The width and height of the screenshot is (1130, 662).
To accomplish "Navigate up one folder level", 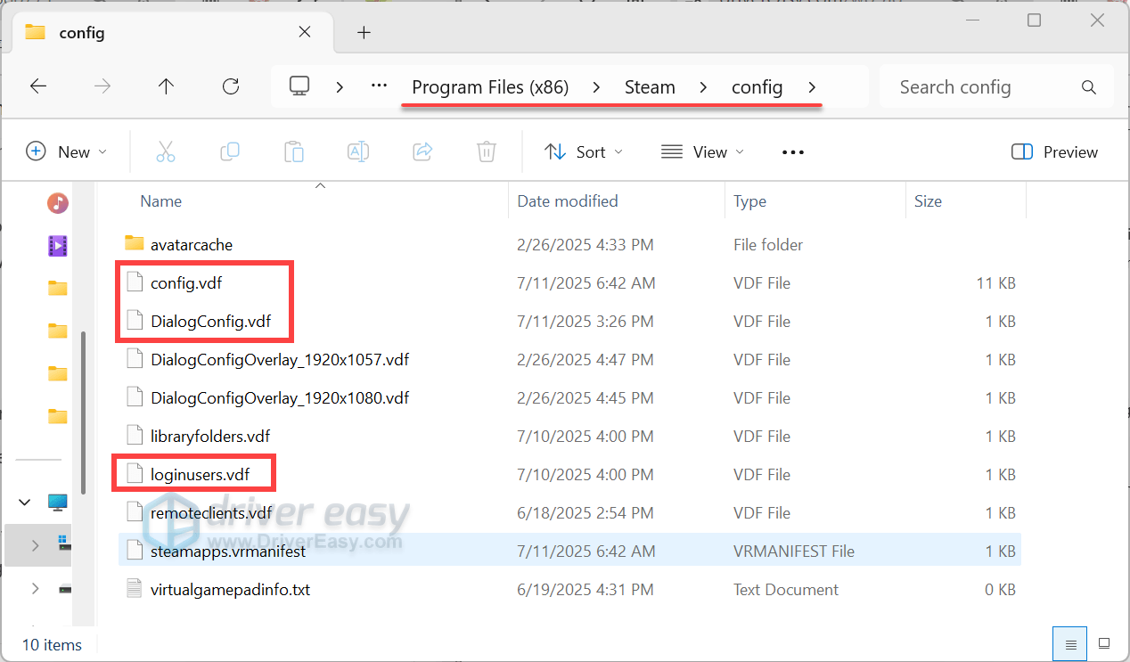I will 166,86.
